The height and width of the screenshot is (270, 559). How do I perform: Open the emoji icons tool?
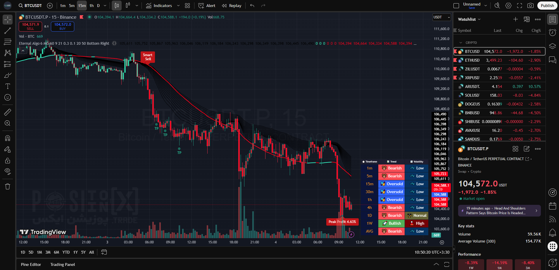tap(8, 97)
